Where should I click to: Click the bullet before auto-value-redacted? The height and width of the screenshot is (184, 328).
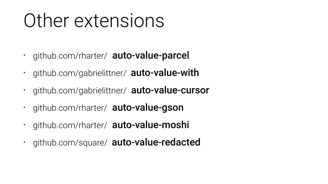point(24,142)
